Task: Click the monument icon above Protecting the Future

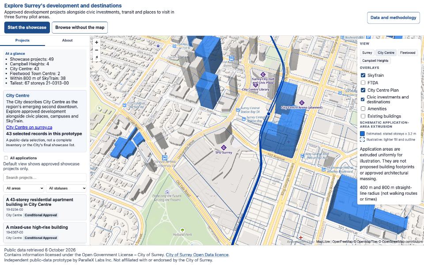Action: pyautogui.click(x=167, y=192)
